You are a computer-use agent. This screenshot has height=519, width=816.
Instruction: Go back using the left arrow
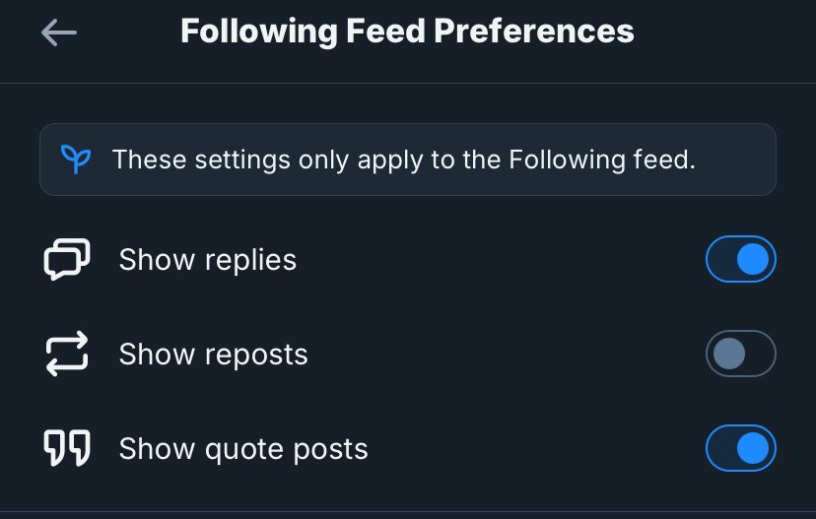pyautogui.click(x=59, y=32)
